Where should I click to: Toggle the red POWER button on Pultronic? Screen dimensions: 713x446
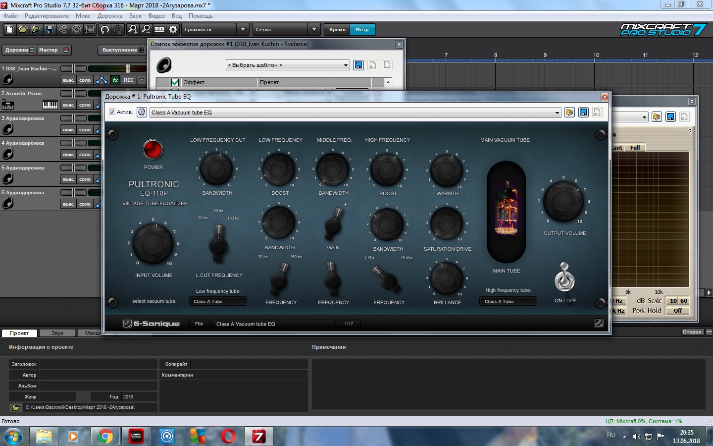pos(153,149)
